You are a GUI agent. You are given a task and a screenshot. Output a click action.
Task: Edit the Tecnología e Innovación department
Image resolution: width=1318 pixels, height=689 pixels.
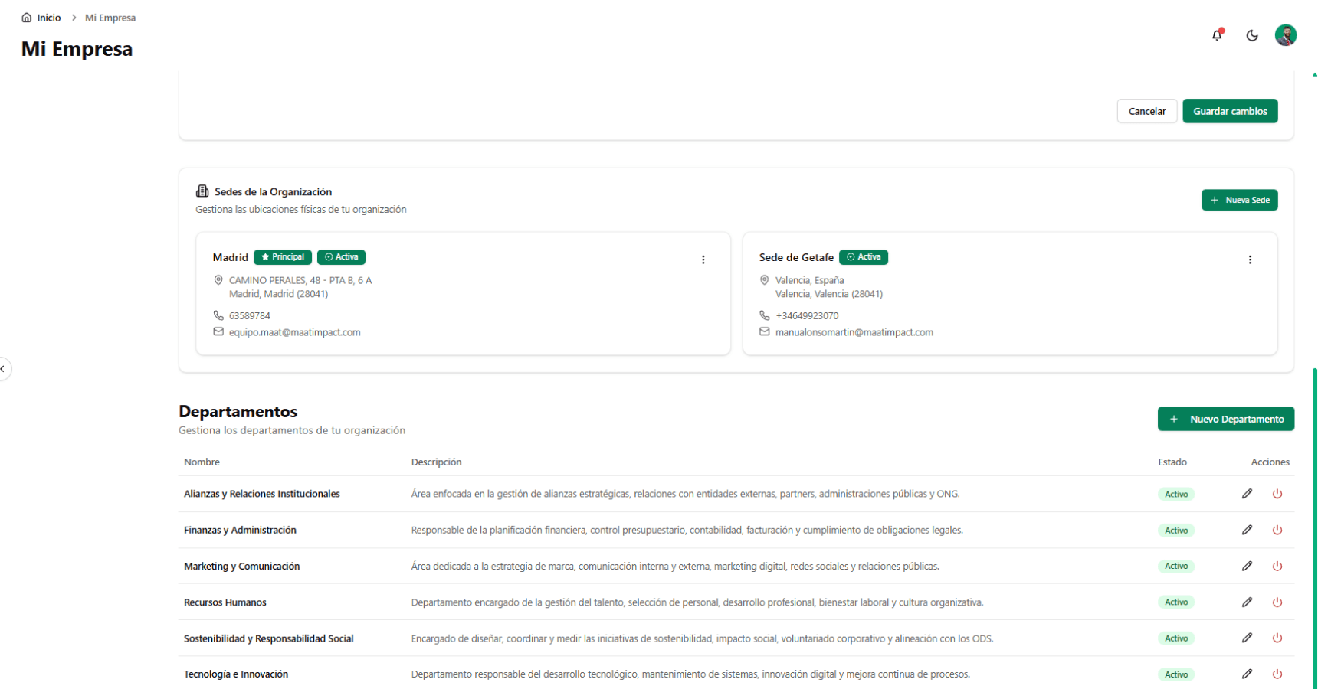[x=1248, y=674]
